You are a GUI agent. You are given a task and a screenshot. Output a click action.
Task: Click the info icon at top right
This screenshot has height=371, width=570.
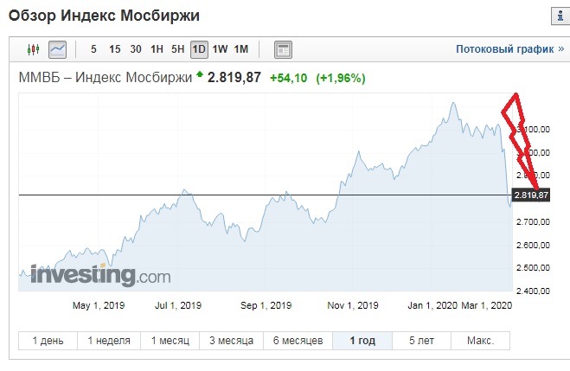point(556,16)
